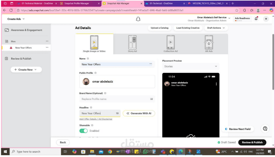Open the browser three-dot settings menu
The width and height of the screenshot is (275, 157).
265,10
